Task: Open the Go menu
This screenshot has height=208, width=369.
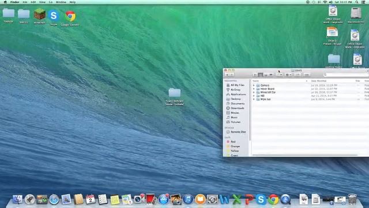Action: [x=51, y=2]
